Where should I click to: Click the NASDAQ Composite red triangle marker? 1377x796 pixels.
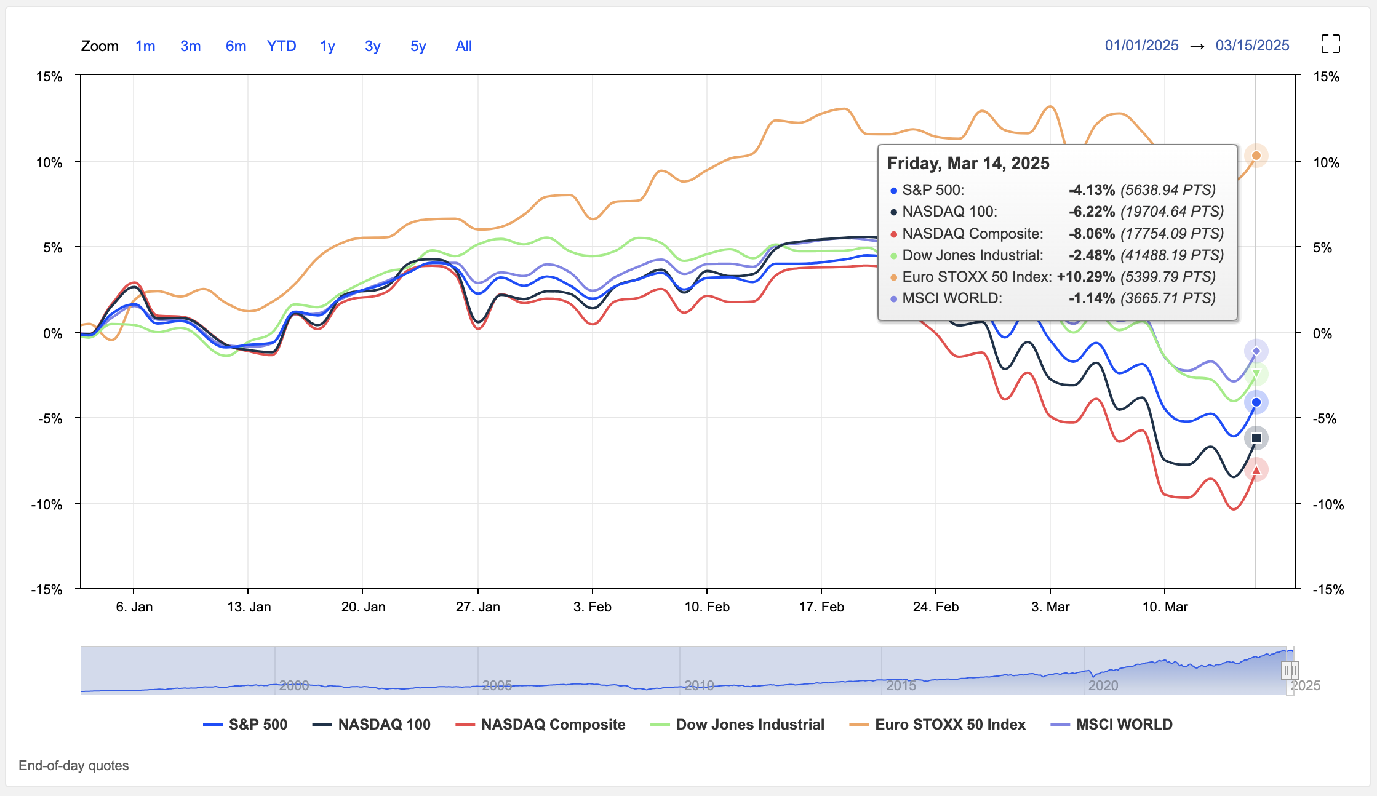click(x=1256, y=470)
